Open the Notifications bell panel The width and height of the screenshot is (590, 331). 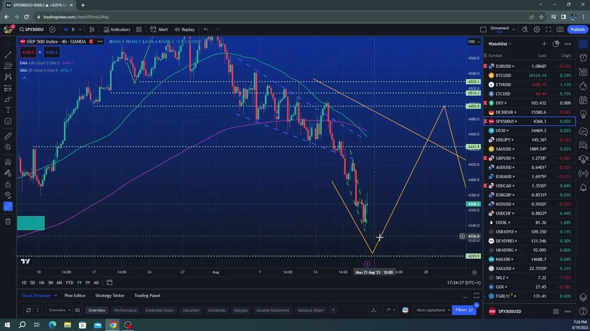(x=584, y=188)
